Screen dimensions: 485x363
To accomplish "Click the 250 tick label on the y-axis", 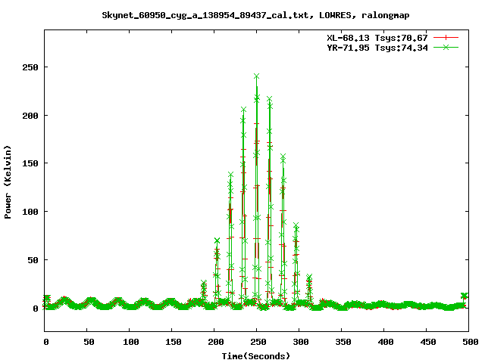I will tap(30, 67).
